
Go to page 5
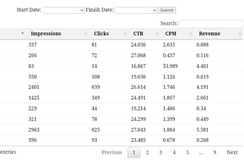click(x=187, y=153)
